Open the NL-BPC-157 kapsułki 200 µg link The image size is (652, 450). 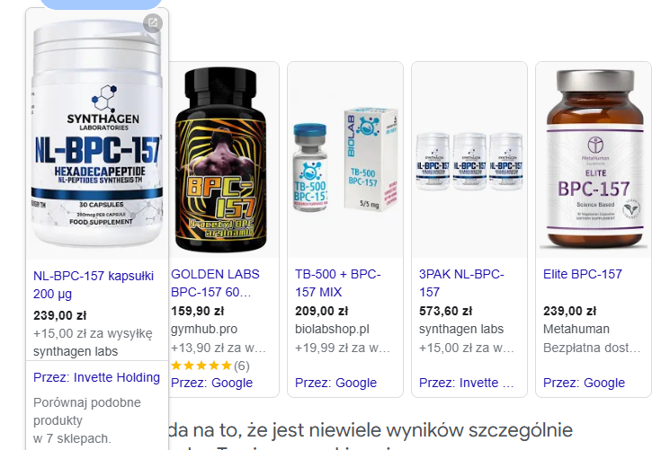(94, 285)
